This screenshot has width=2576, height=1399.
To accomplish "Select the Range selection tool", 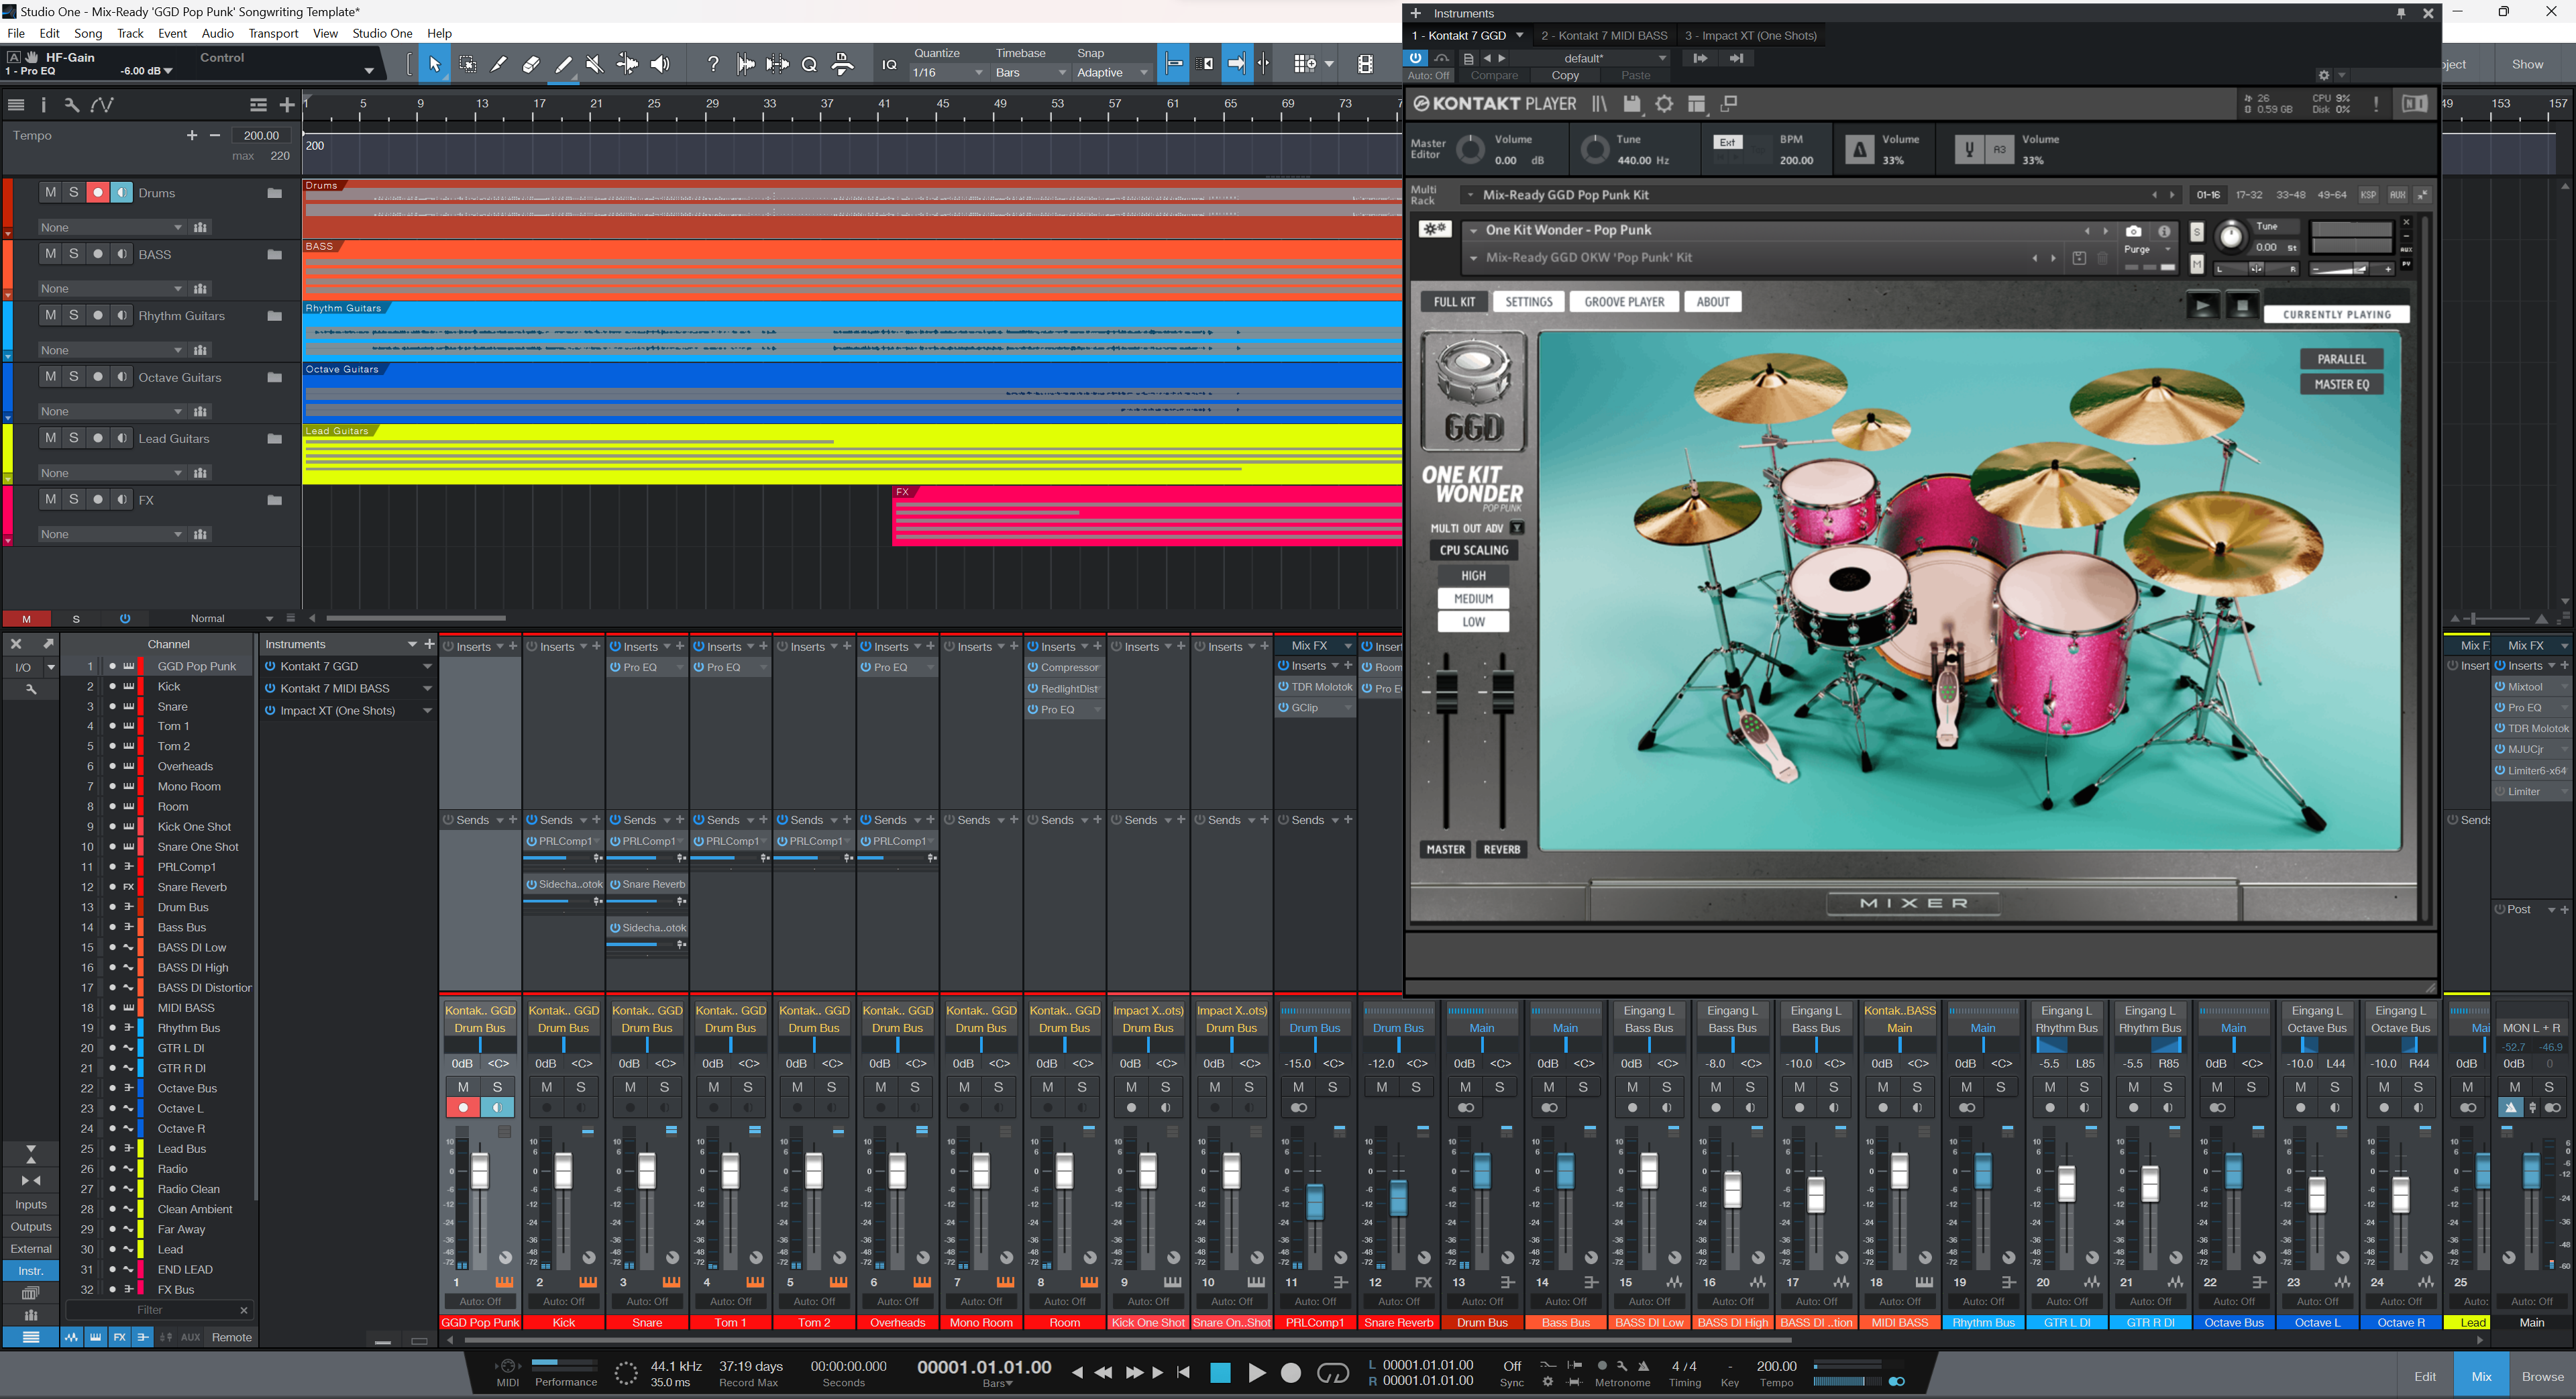I will [467, 64].
